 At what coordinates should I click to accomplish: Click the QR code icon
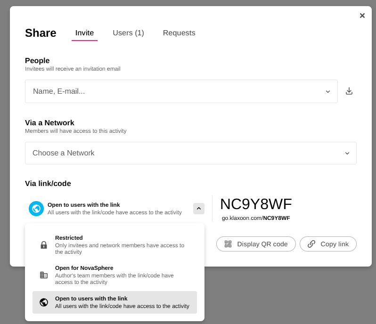click(x=228, y=244)
